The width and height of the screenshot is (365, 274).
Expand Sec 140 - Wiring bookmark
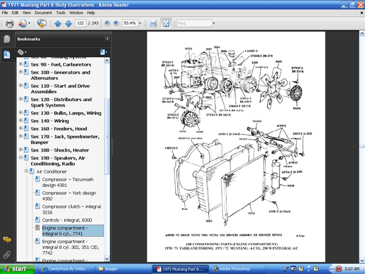click(21, 120)
